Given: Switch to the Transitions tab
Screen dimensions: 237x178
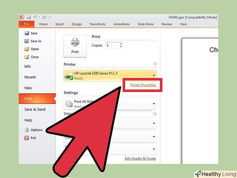Looking at the screenshot, I should coord(97,24).
